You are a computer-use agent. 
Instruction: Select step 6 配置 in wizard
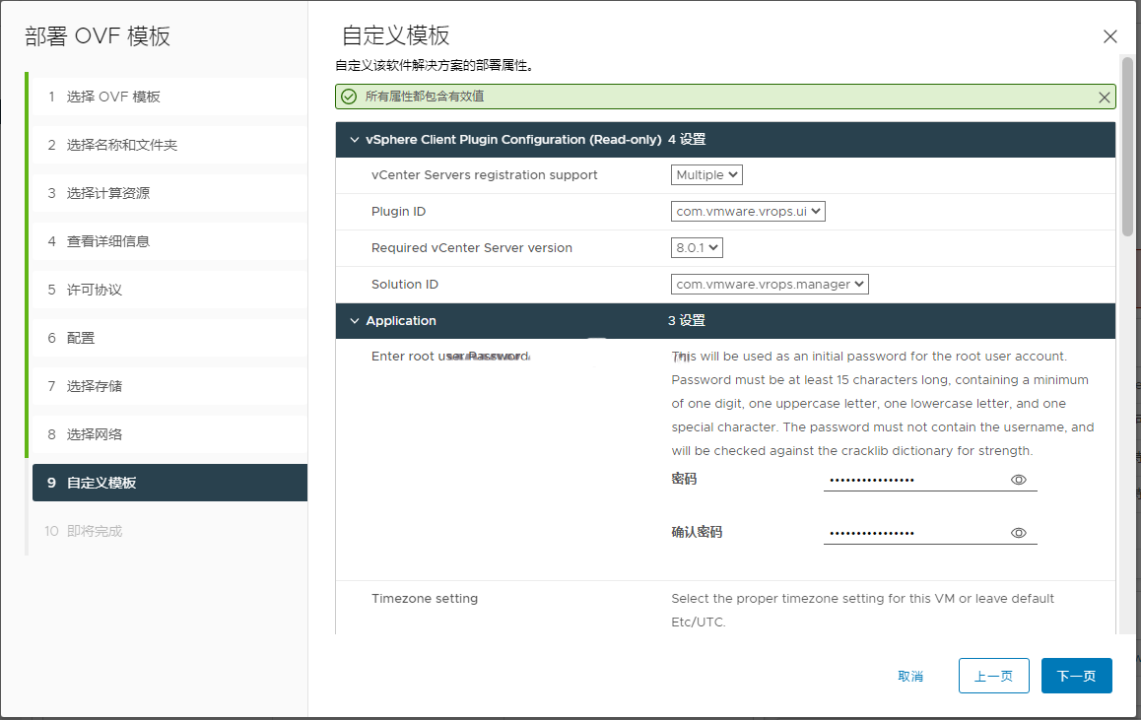(x=81, y=338)
